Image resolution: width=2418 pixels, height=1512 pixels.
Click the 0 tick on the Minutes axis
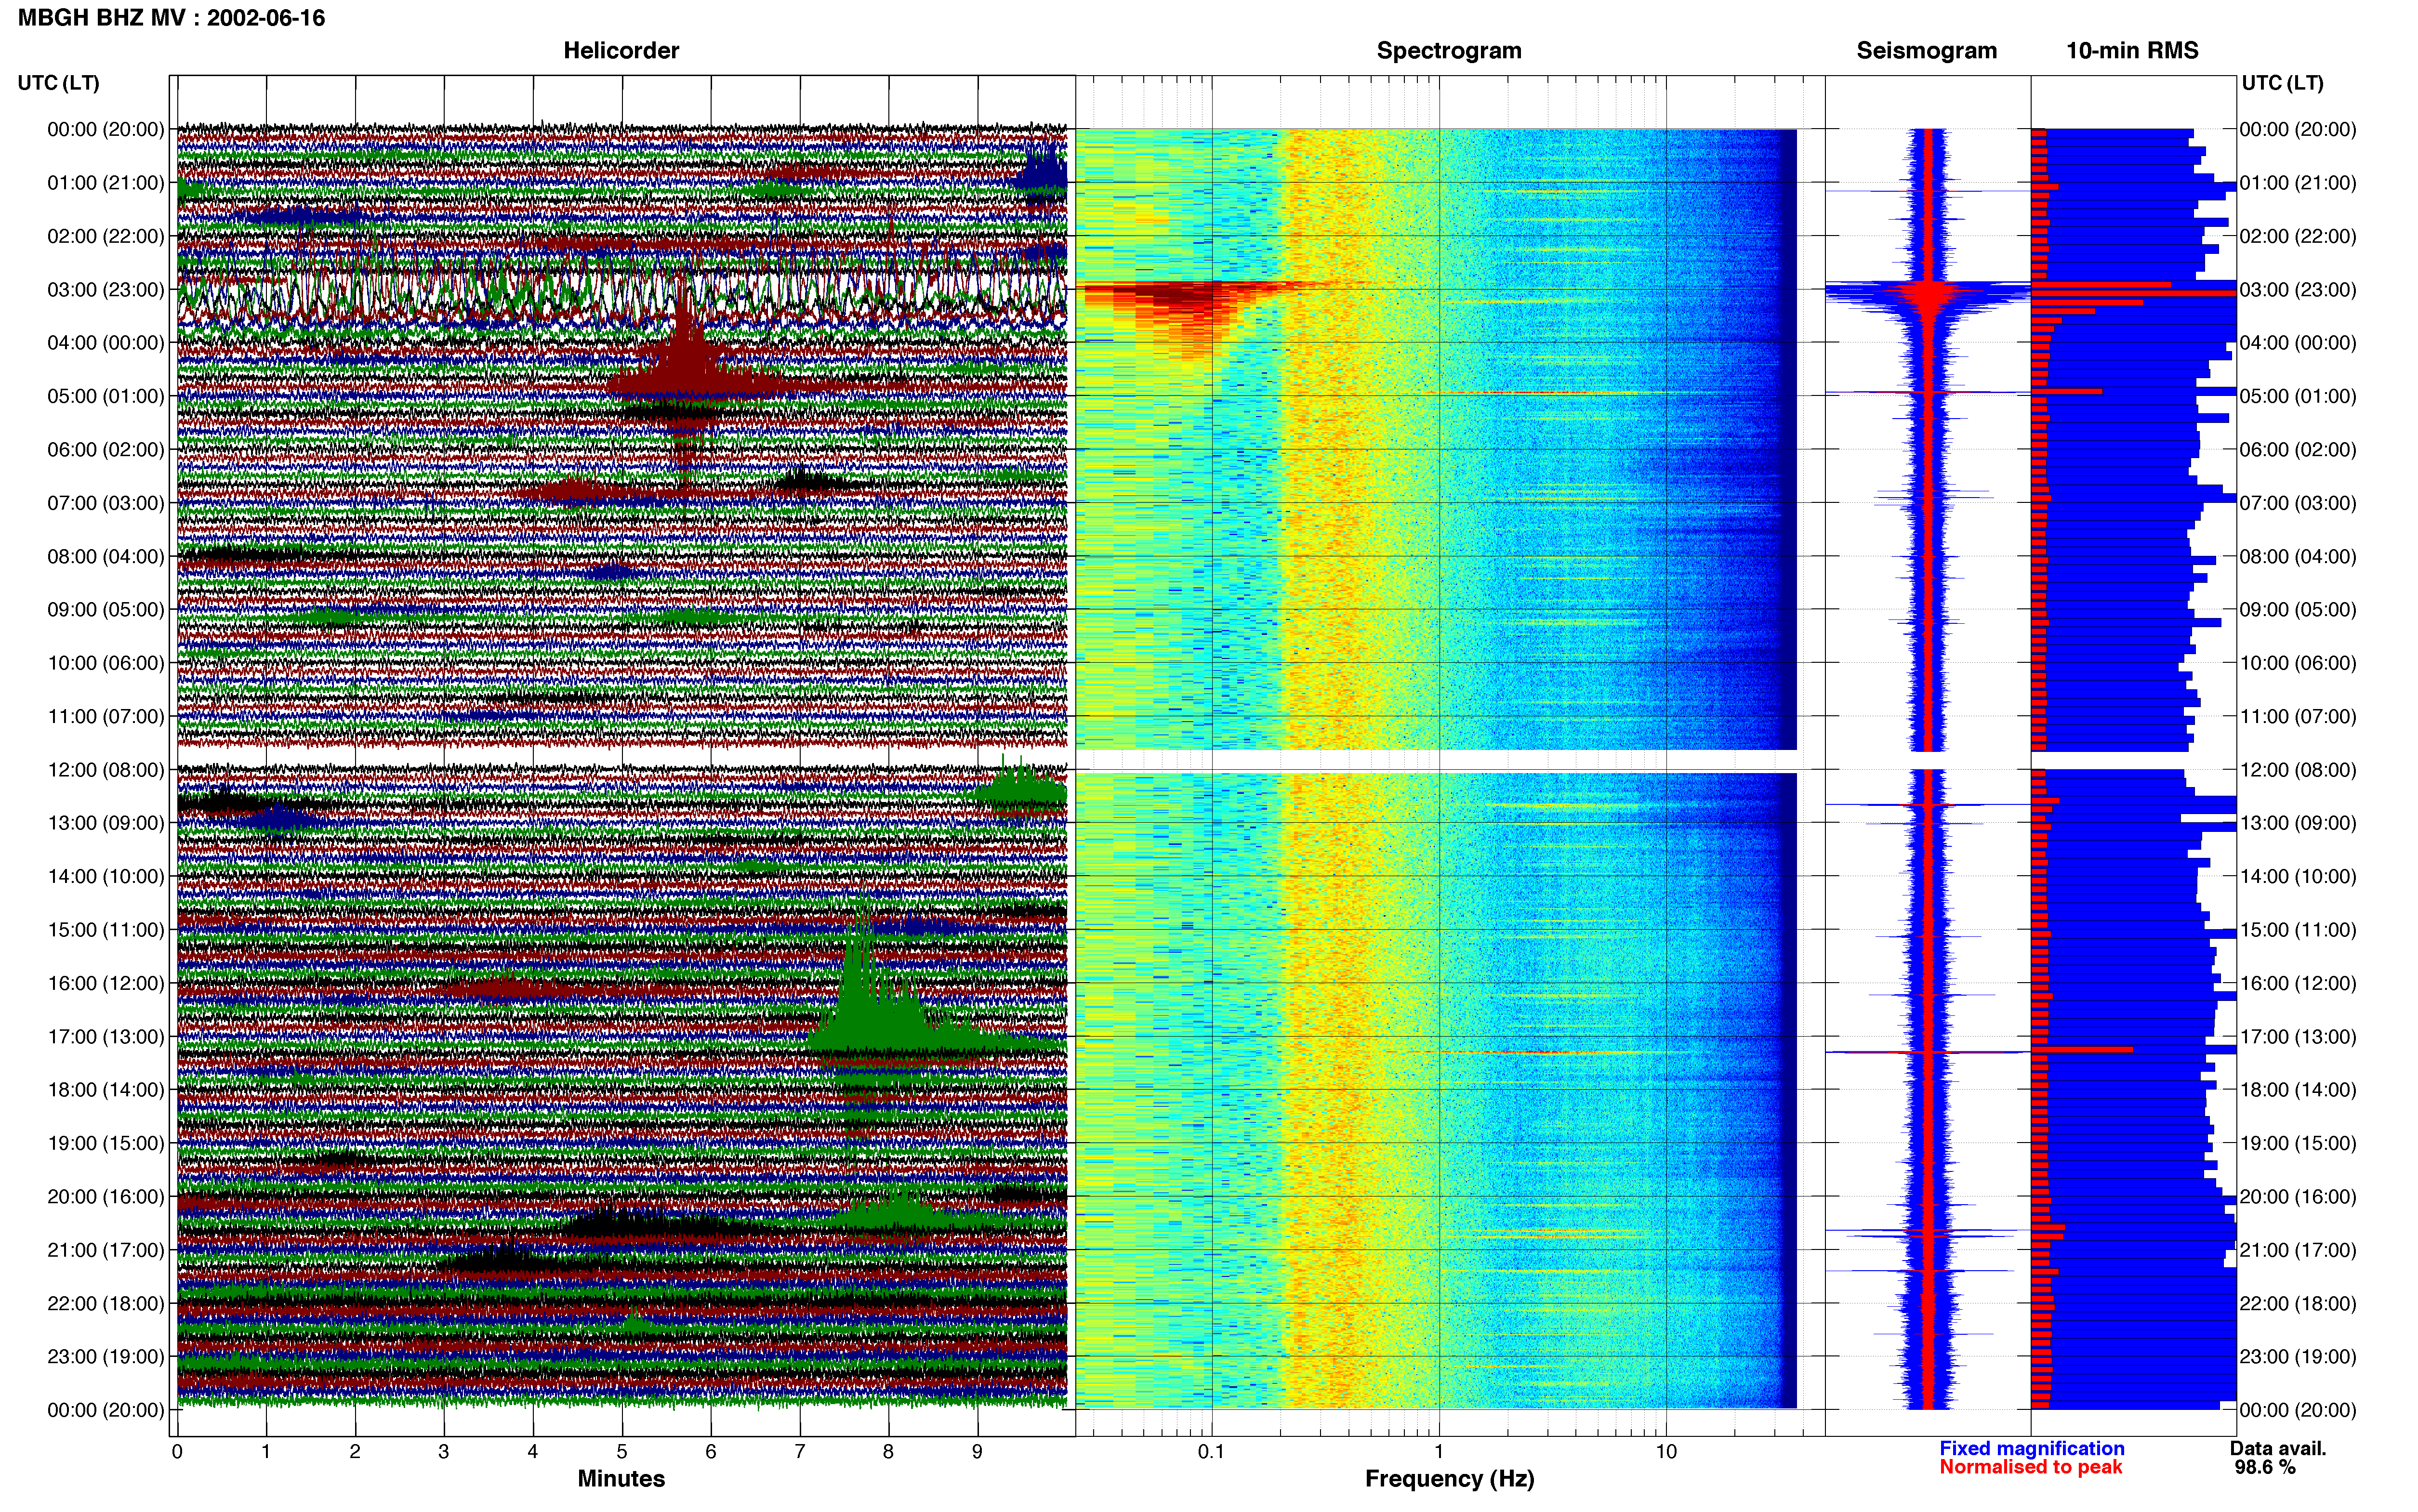177,1452
